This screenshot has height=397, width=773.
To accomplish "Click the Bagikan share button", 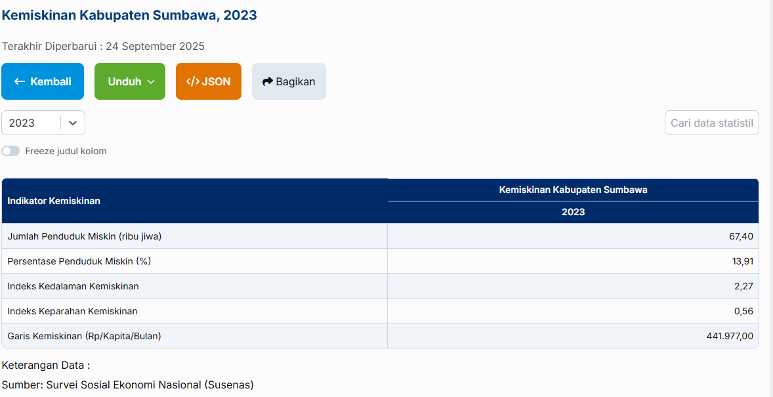I will pos(289,81).
